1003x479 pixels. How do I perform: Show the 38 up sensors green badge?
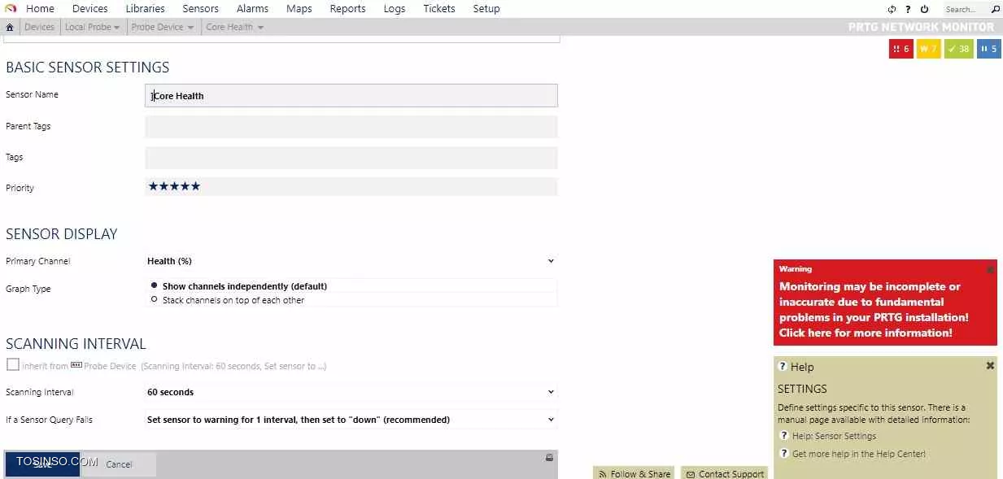pos(959,49)
